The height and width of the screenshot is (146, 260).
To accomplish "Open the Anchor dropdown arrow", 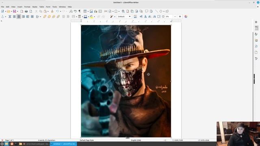I will pyautogui.click(x=5, y=17).
